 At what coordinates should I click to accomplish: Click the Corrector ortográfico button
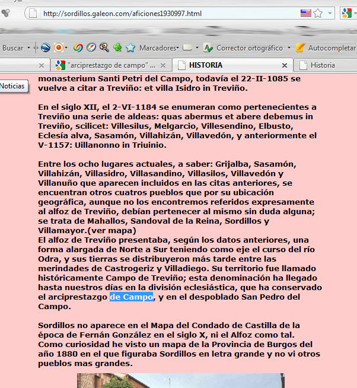250,47
